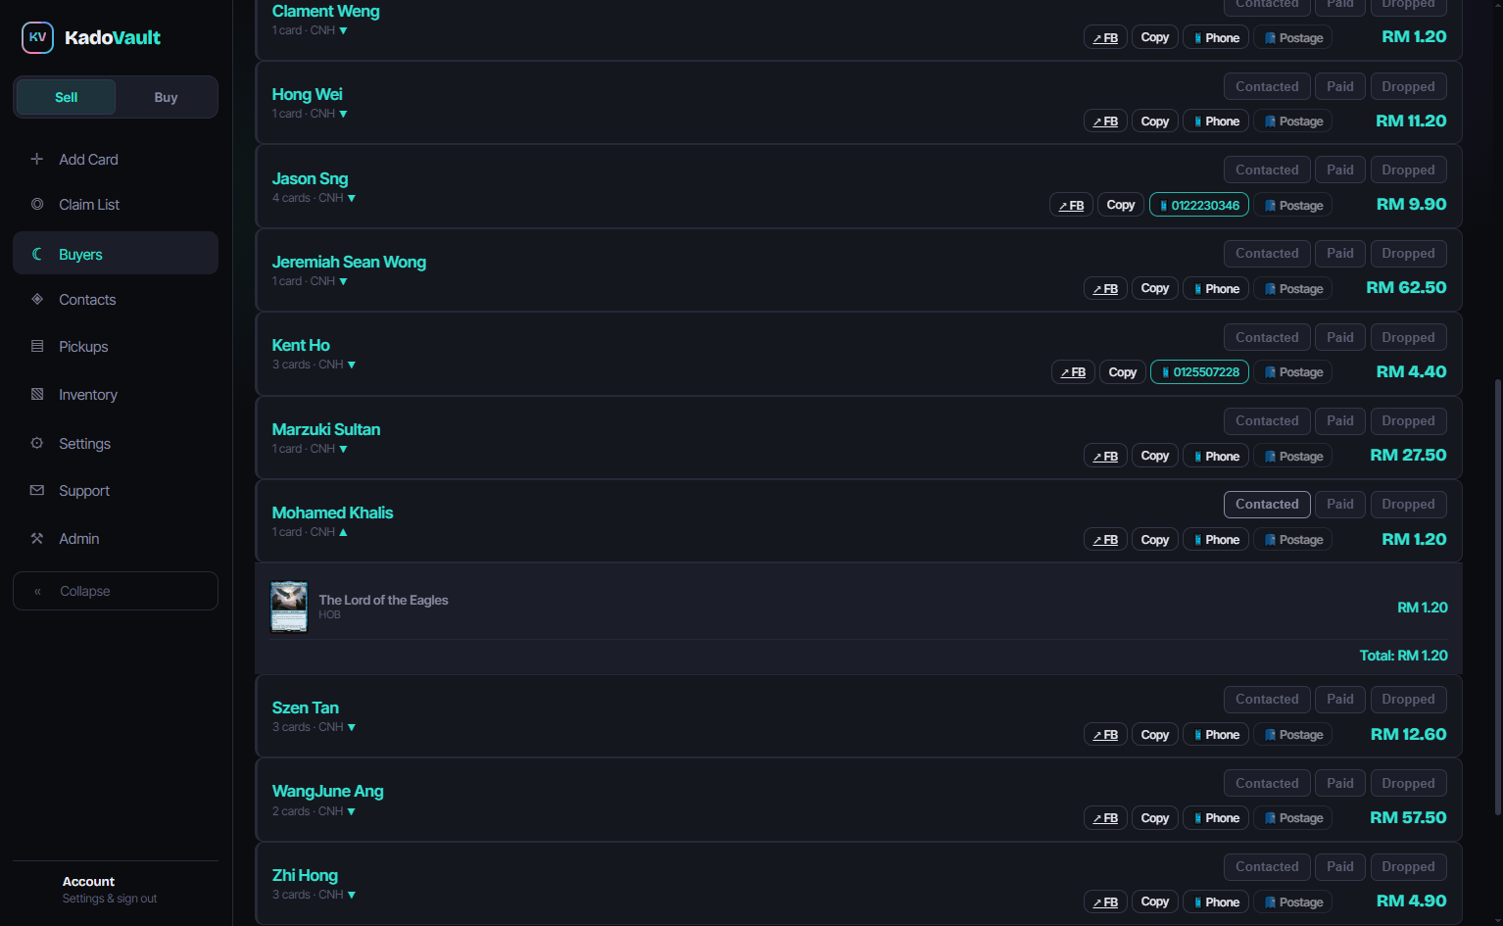This screenshot has width=1503, height=926.
Task: Expand Zhi Hong's 3 cards arrow
Action: (x=352, y=896)
